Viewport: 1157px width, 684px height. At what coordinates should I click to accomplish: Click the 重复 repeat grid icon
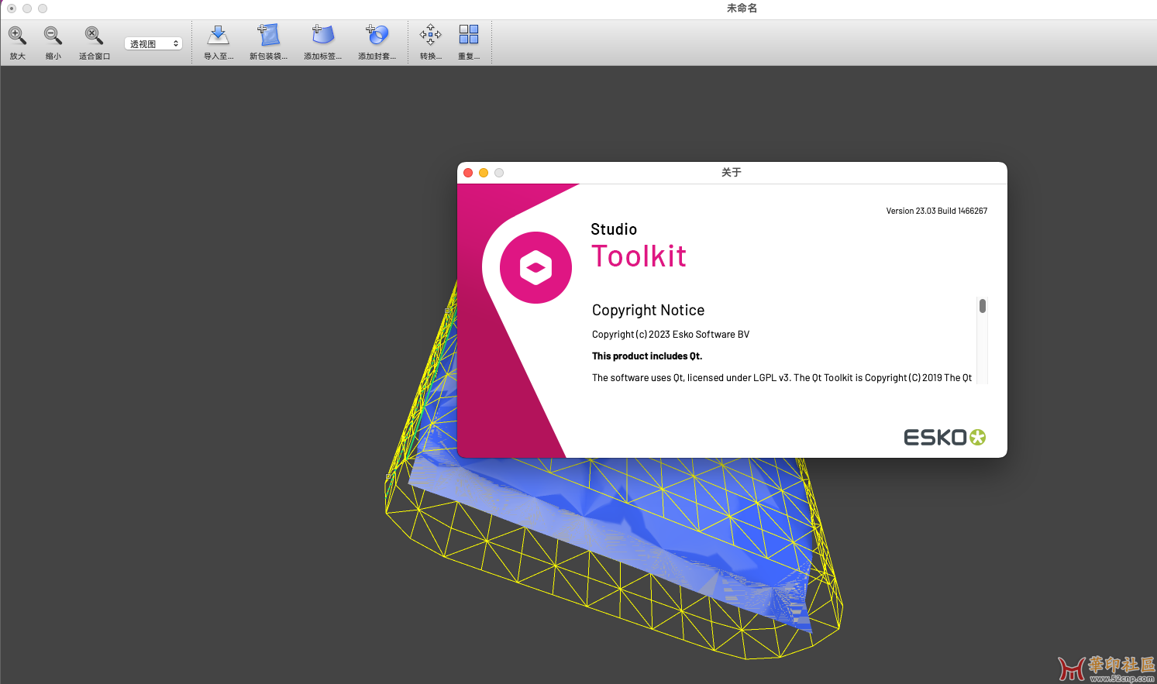(469, 36)
